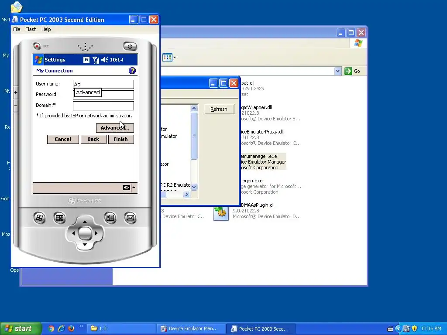Click the device Start hardware button

pos(39,218)
